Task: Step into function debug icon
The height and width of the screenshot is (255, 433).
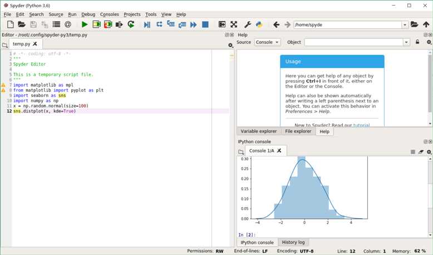Action: [171, 24]
